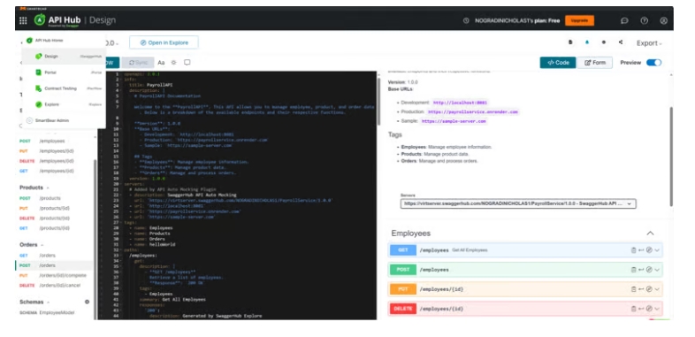Screen dimensions: 695x337
Task: Open the app grid launcher icon
Action: (x=23, y=20)
